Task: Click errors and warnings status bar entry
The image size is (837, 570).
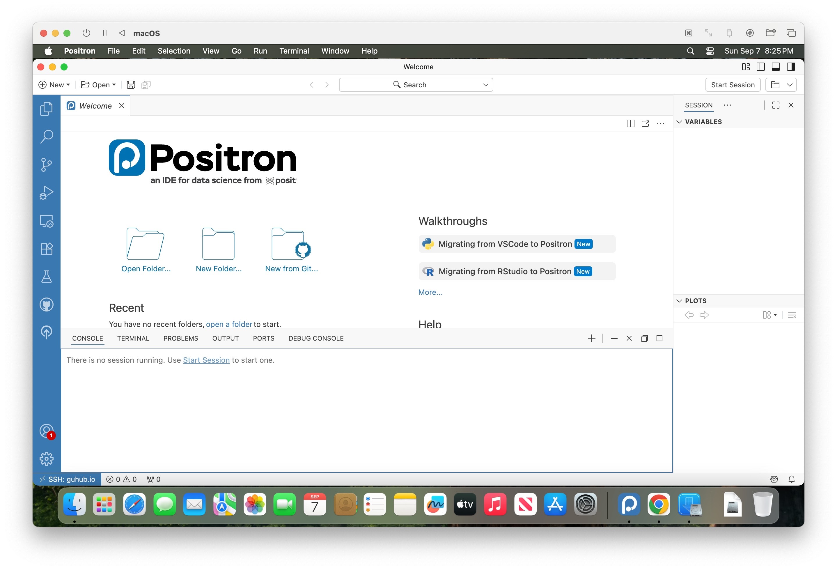Action: [x=121, y=479]
